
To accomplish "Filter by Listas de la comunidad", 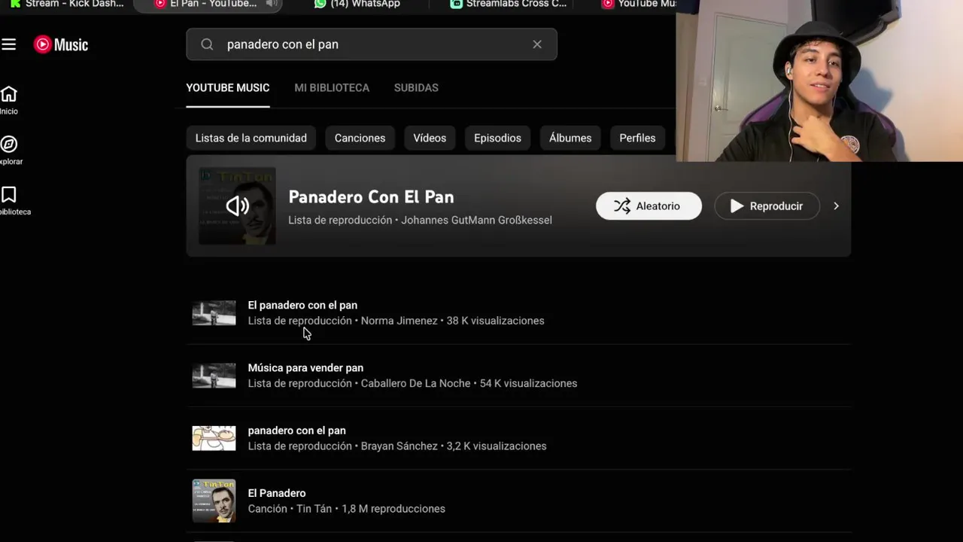I will click(251, 138).
